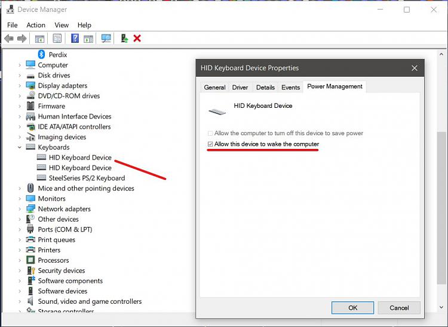Switch to the General tab
Image resolution: width=448 pixels, height=327 pixels.
pos(214,88)
